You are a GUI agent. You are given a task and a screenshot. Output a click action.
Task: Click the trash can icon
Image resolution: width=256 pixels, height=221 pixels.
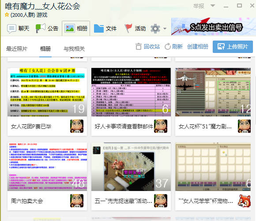pos(139,46)
